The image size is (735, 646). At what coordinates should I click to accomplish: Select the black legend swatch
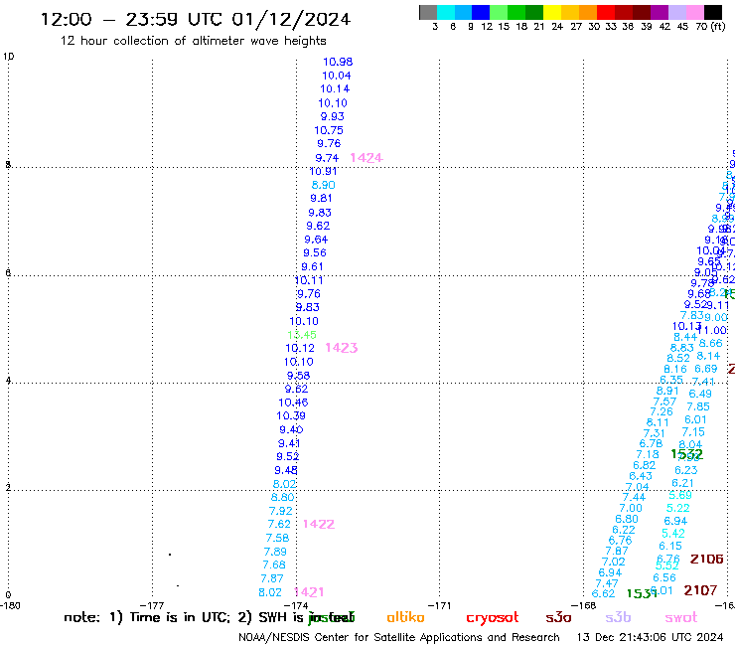[712, 12]
